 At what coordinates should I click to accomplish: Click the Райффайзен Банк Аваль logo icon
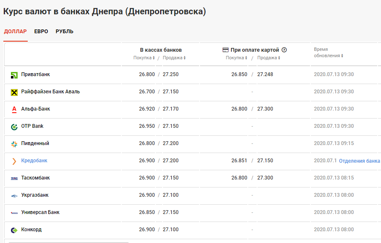coord(14,92)
